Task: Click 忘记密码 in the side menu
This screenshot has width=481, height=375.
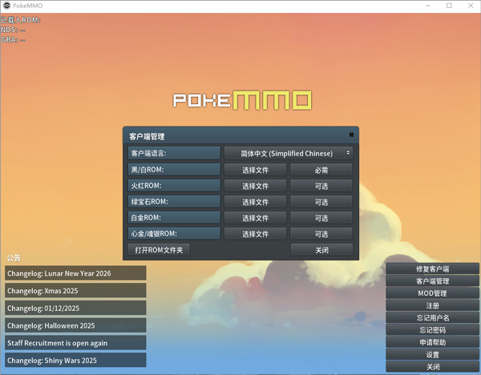Action: 432,330
